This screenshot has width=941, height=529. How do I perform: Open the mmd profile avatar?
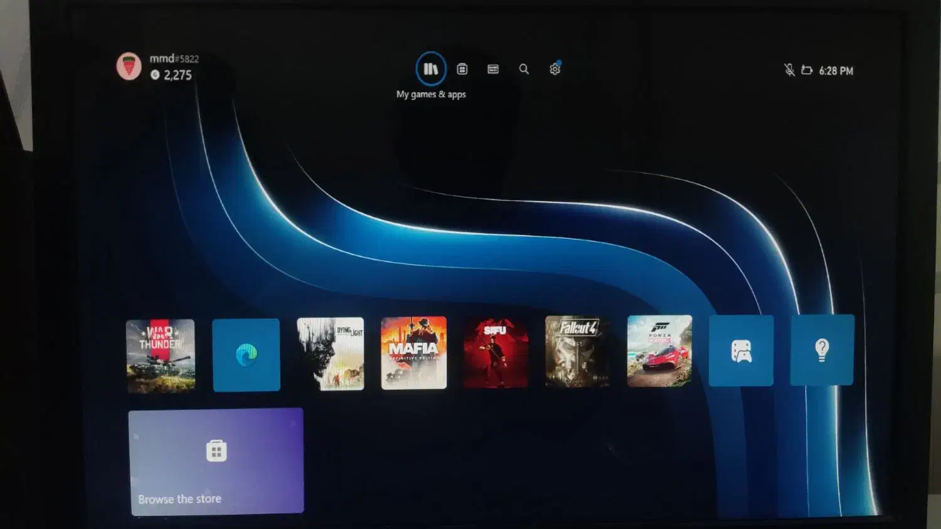pos(129,66)
